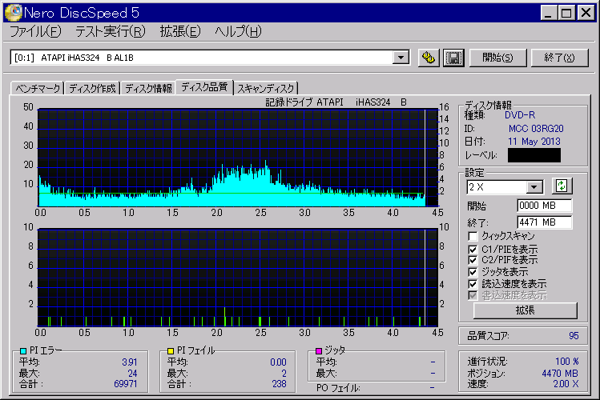Open the 拡張(E) menu

click(x=180, y=32)
